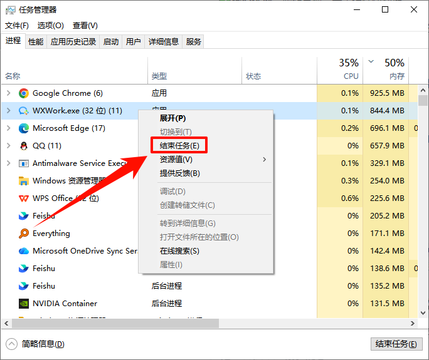Sort by the 类型 column header

pos(159,76)
